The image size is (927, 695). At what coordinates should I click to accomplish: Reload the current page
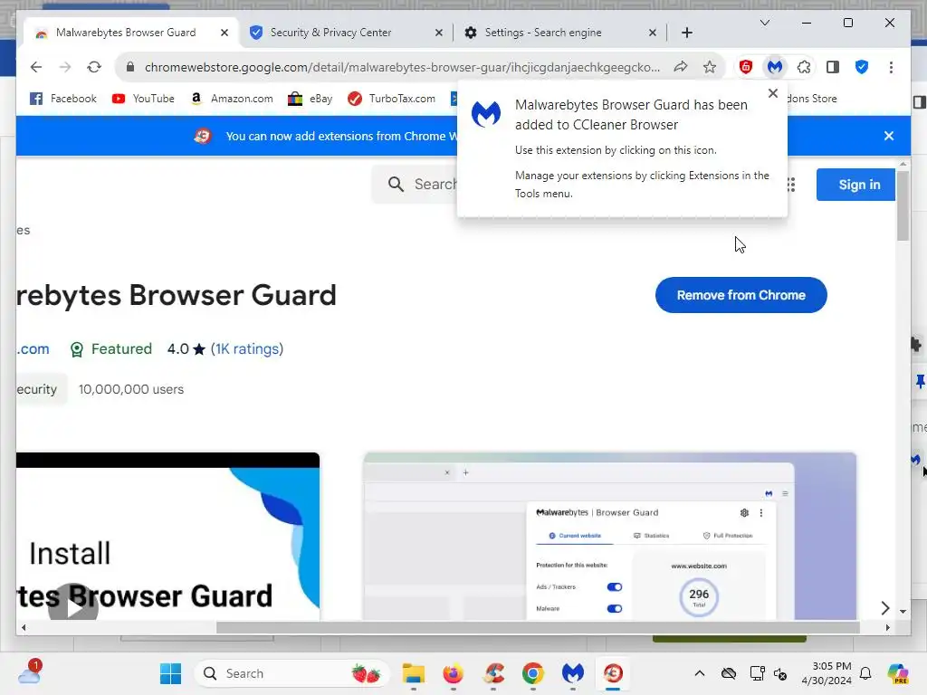pyautogui.click(x=94, y=67)
